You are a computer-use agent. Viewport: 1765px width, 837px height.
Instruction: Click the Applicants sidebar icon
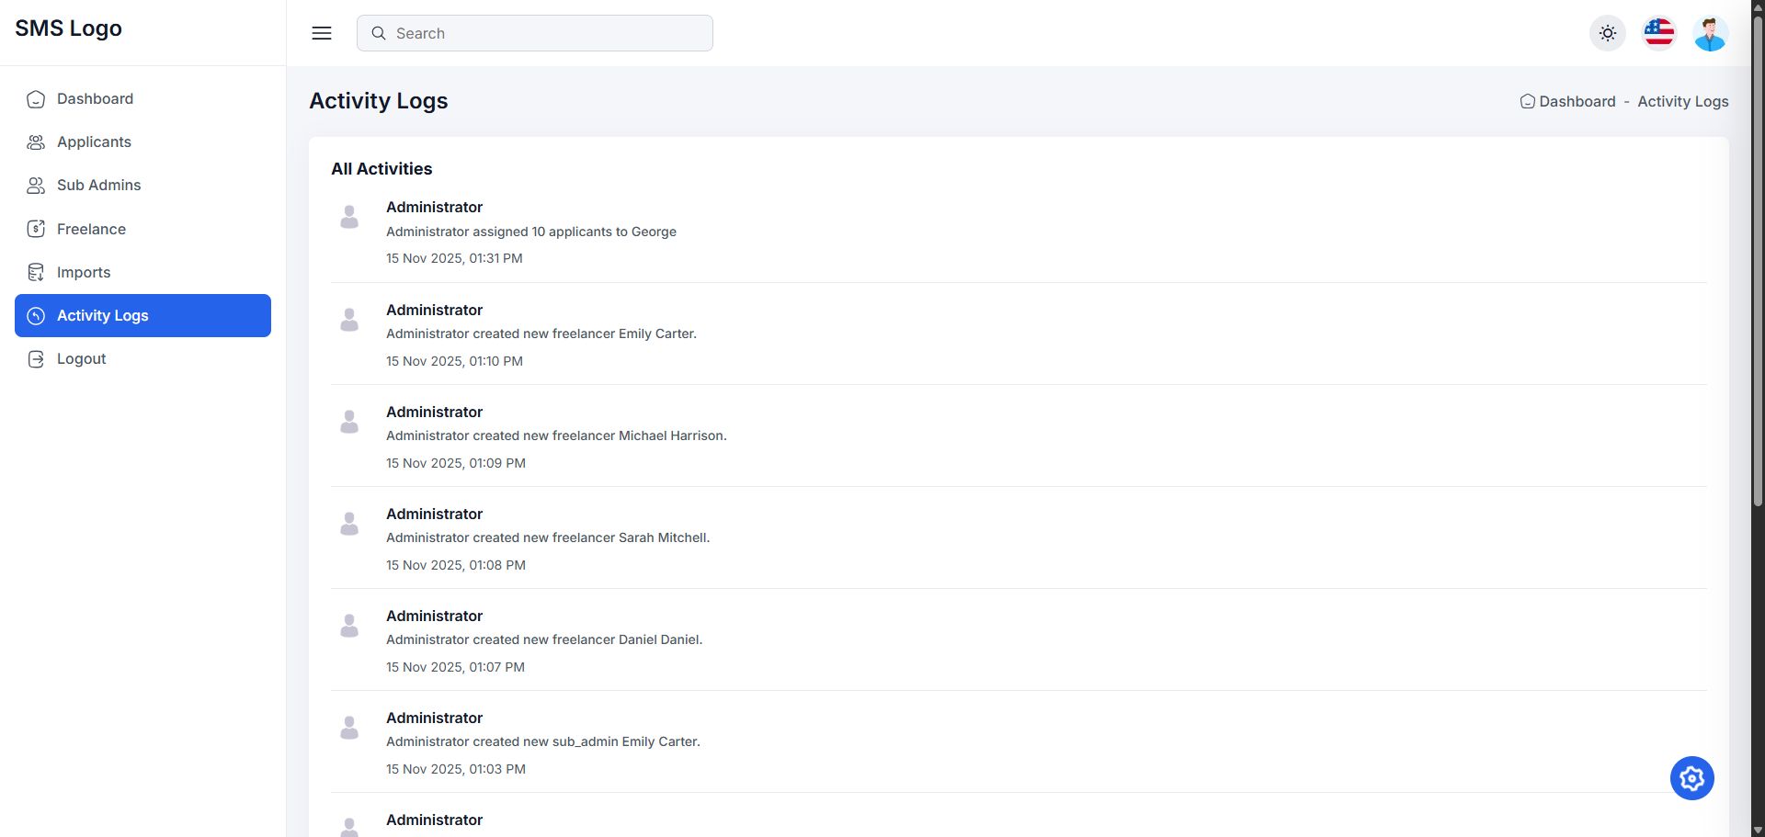[36, 142]
